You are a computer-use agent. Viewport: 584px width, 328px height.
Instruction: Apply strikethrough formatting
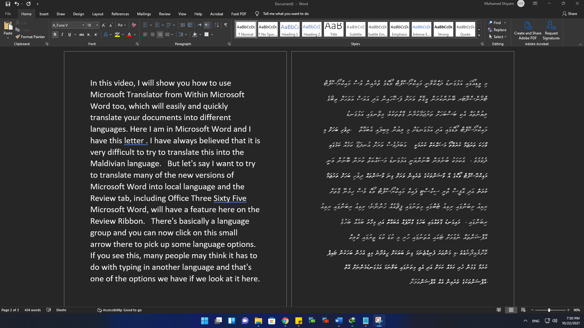[x=82, y=35]
